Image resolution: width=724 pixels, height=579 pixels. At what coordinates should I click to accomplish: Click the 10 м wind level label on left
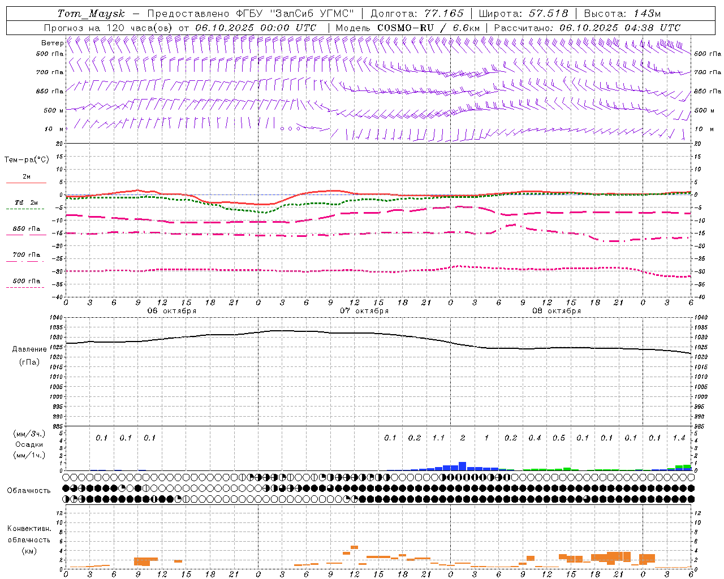[x=54, y=129]
